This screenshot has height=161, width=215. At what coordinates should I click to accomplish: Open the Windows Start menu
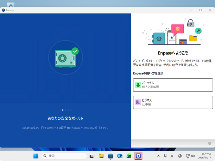(x=36, y=156)
